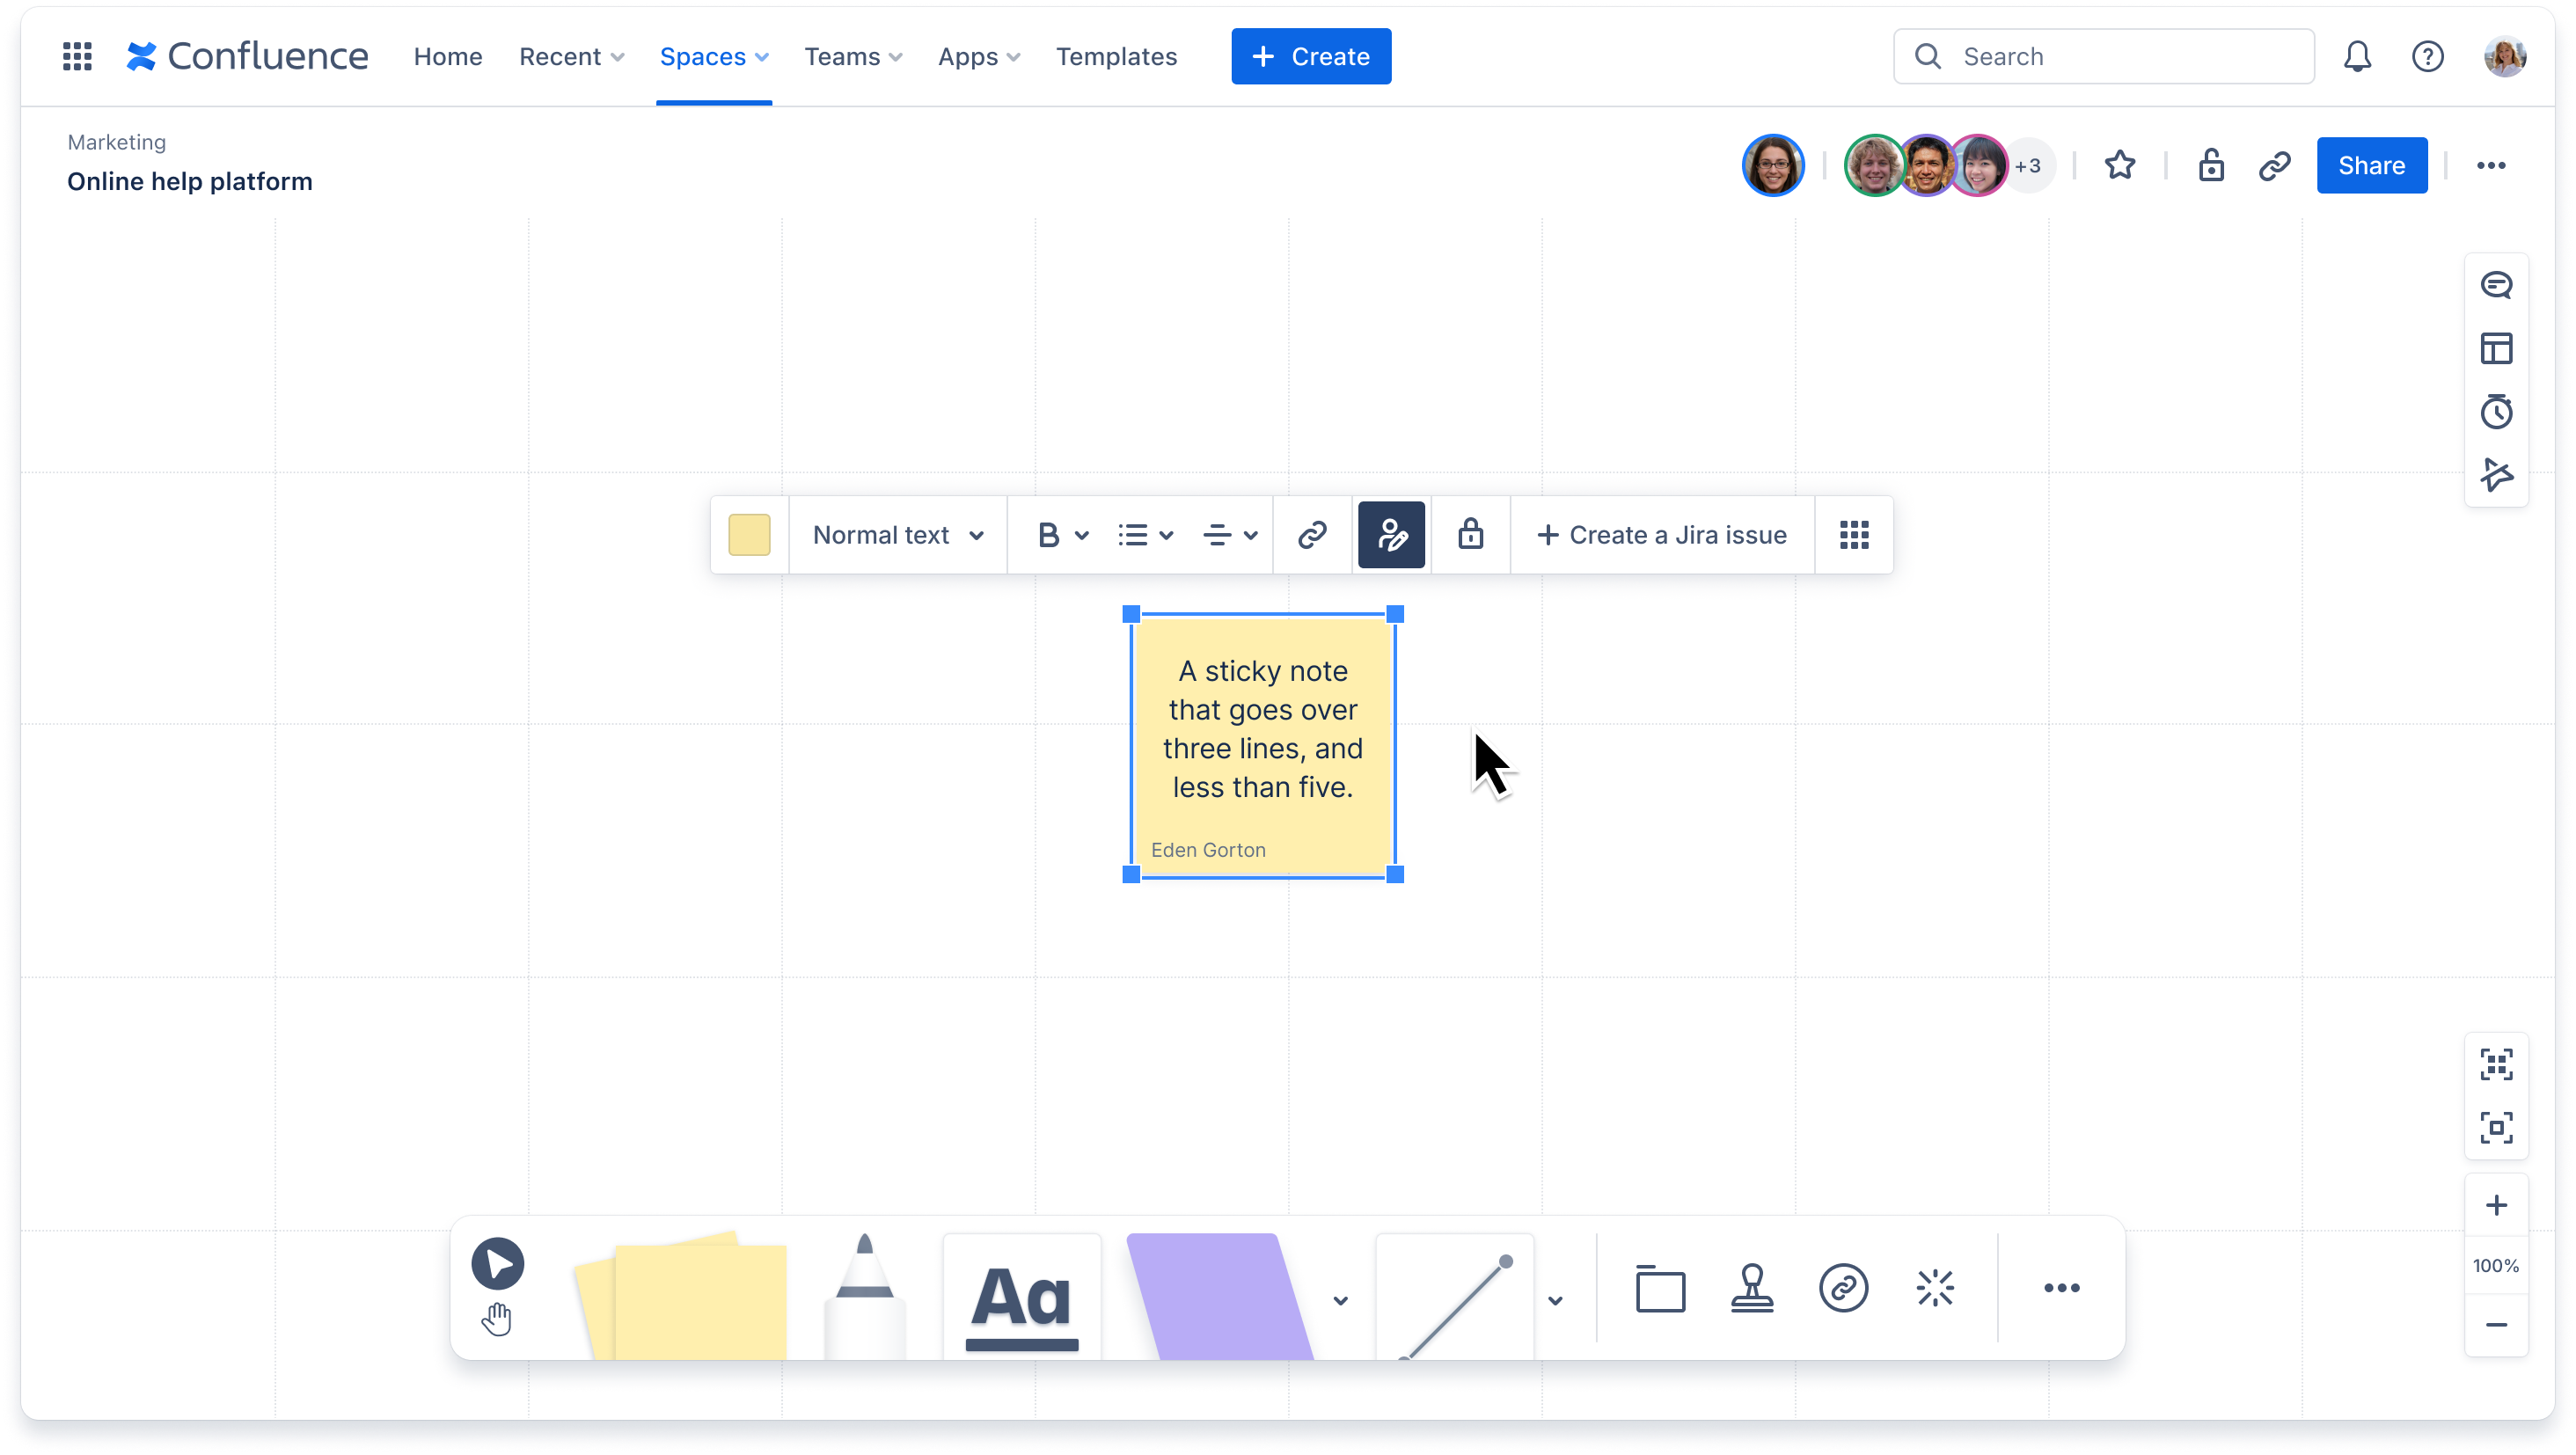Zoom in with the plus button
This screenshot has width=2576, height=1455.
tap(2496, 1205)
